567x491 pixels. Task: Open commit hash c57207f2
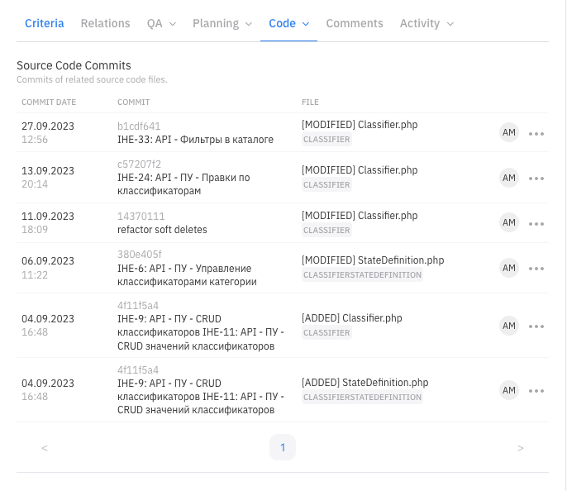(x=139, y=164)
